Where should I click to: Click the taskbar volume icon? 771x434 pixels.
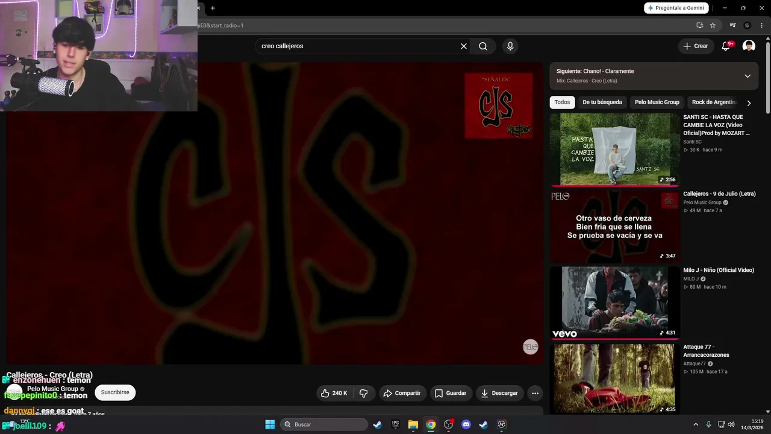pyautogui.click(x=731, y=424)
